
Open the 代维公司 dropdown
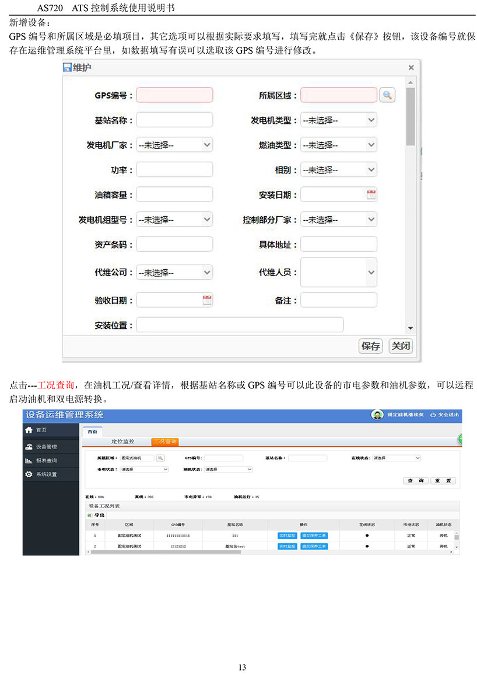tap(174, 272)
